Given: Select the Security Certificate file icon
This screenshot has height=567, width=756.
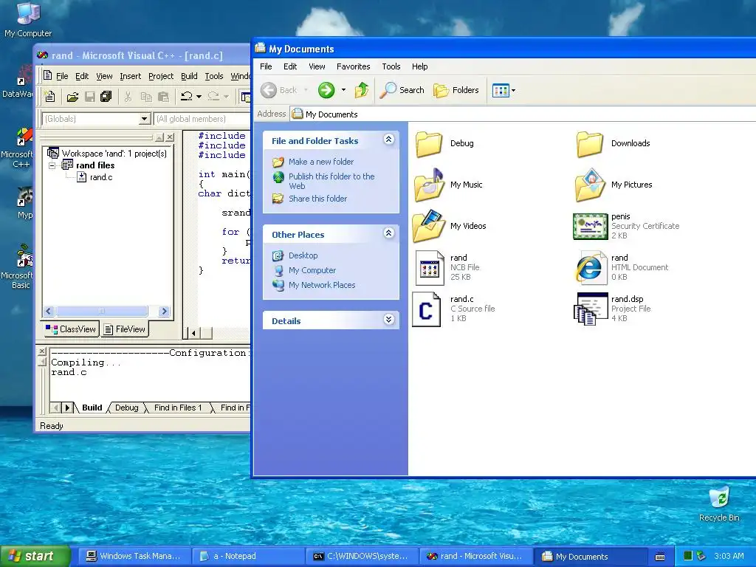Looking at the screenshot, I should click(x=590, y=227).
